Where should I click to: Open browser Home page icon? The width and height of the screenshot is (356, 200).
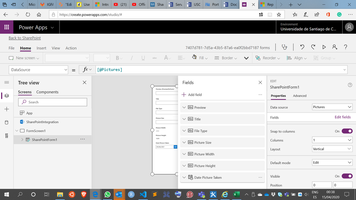point(39,15)
